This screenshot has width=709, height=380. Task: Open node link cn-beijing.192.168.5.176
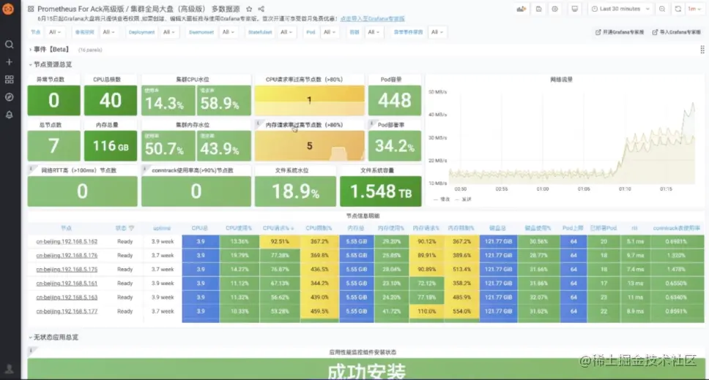click(67, 256)
